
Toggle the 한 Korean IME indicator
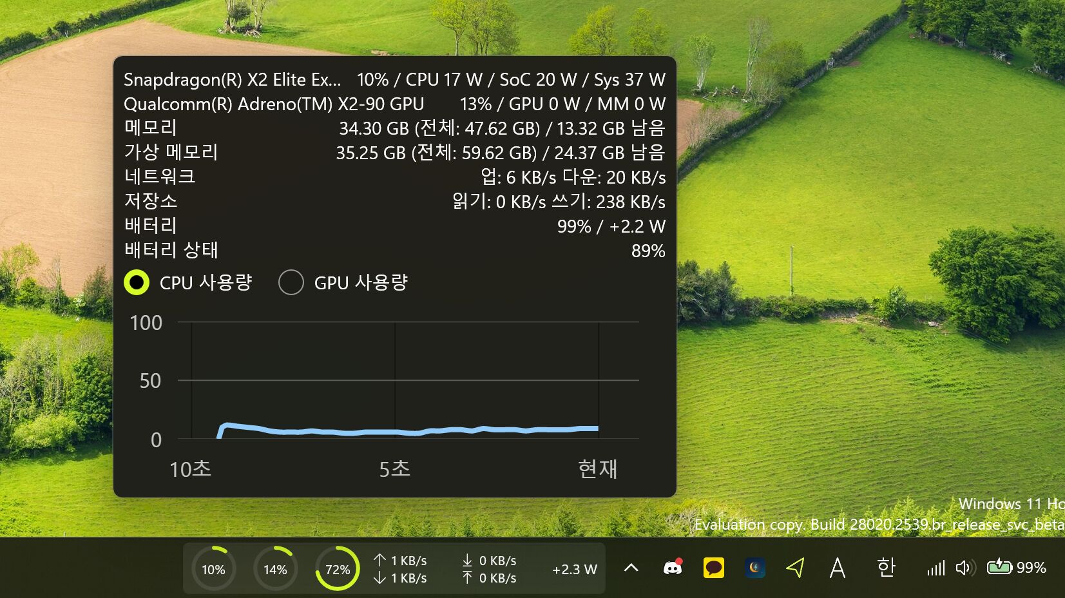[886, 568]
